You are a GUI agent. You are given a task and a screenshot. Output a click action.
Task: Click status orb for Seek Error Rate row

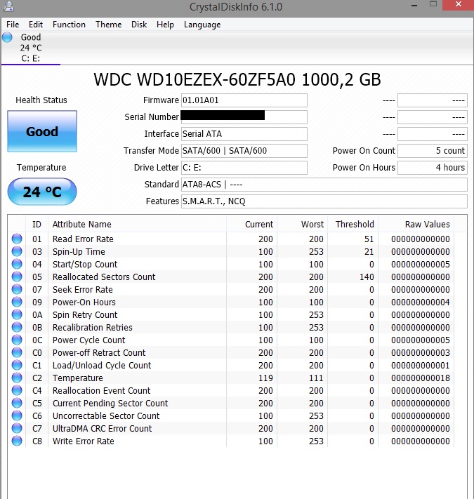coord(17,289)
